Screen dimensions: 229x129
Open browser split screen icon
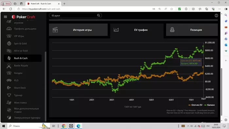[193, 9]
